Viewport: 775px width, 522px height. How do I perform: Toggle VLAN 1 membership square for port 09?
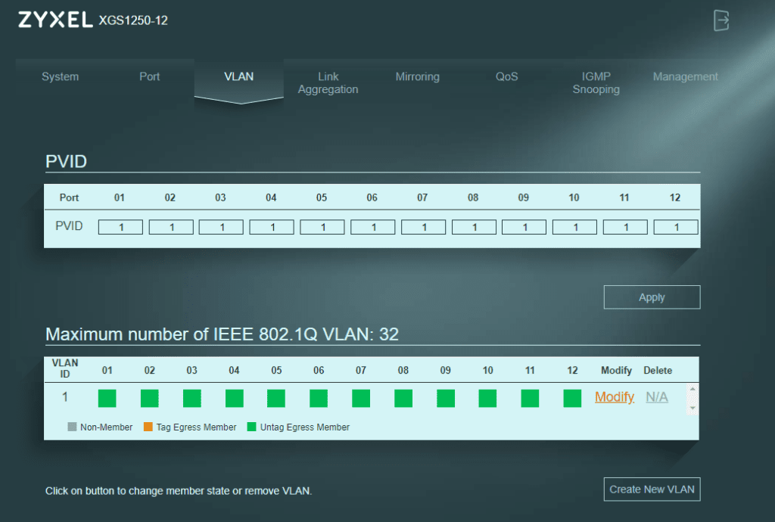pos(446,398)
